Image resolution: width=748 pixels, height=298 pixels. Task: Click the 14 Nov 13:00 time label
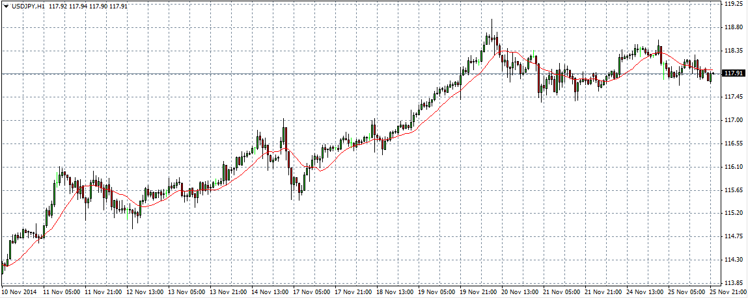[x=271, y=292]
